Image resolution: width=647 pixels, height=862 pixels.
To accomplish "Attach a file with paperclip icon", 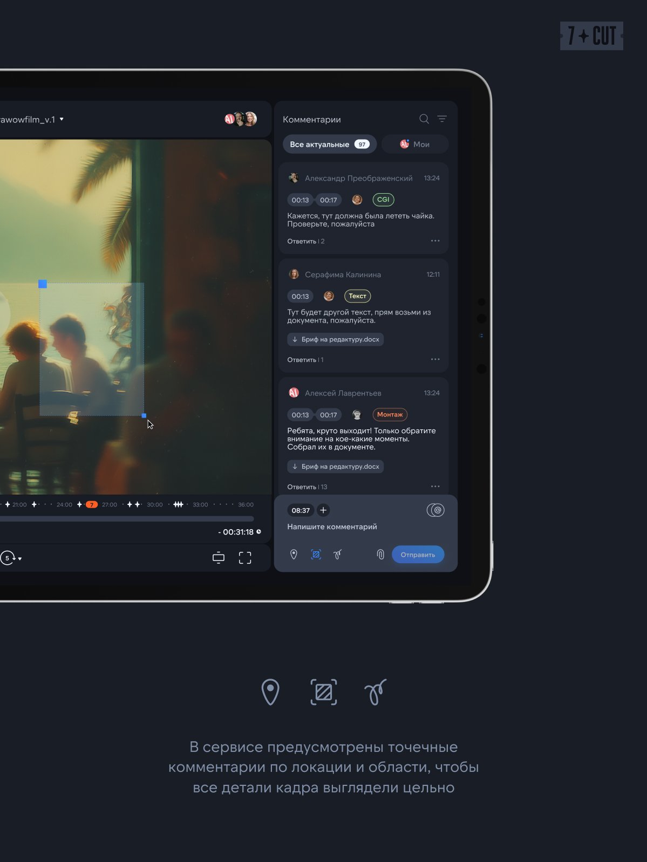I will pos(380,555).
